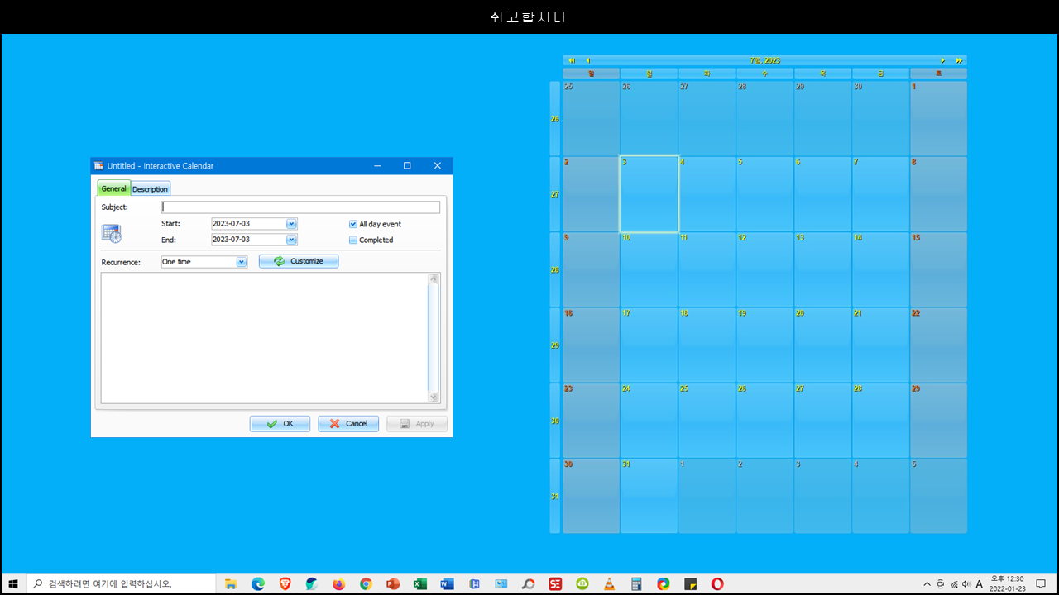Open Excel from taskbar
Screen dimensions: 1059x595
[420, 583]
